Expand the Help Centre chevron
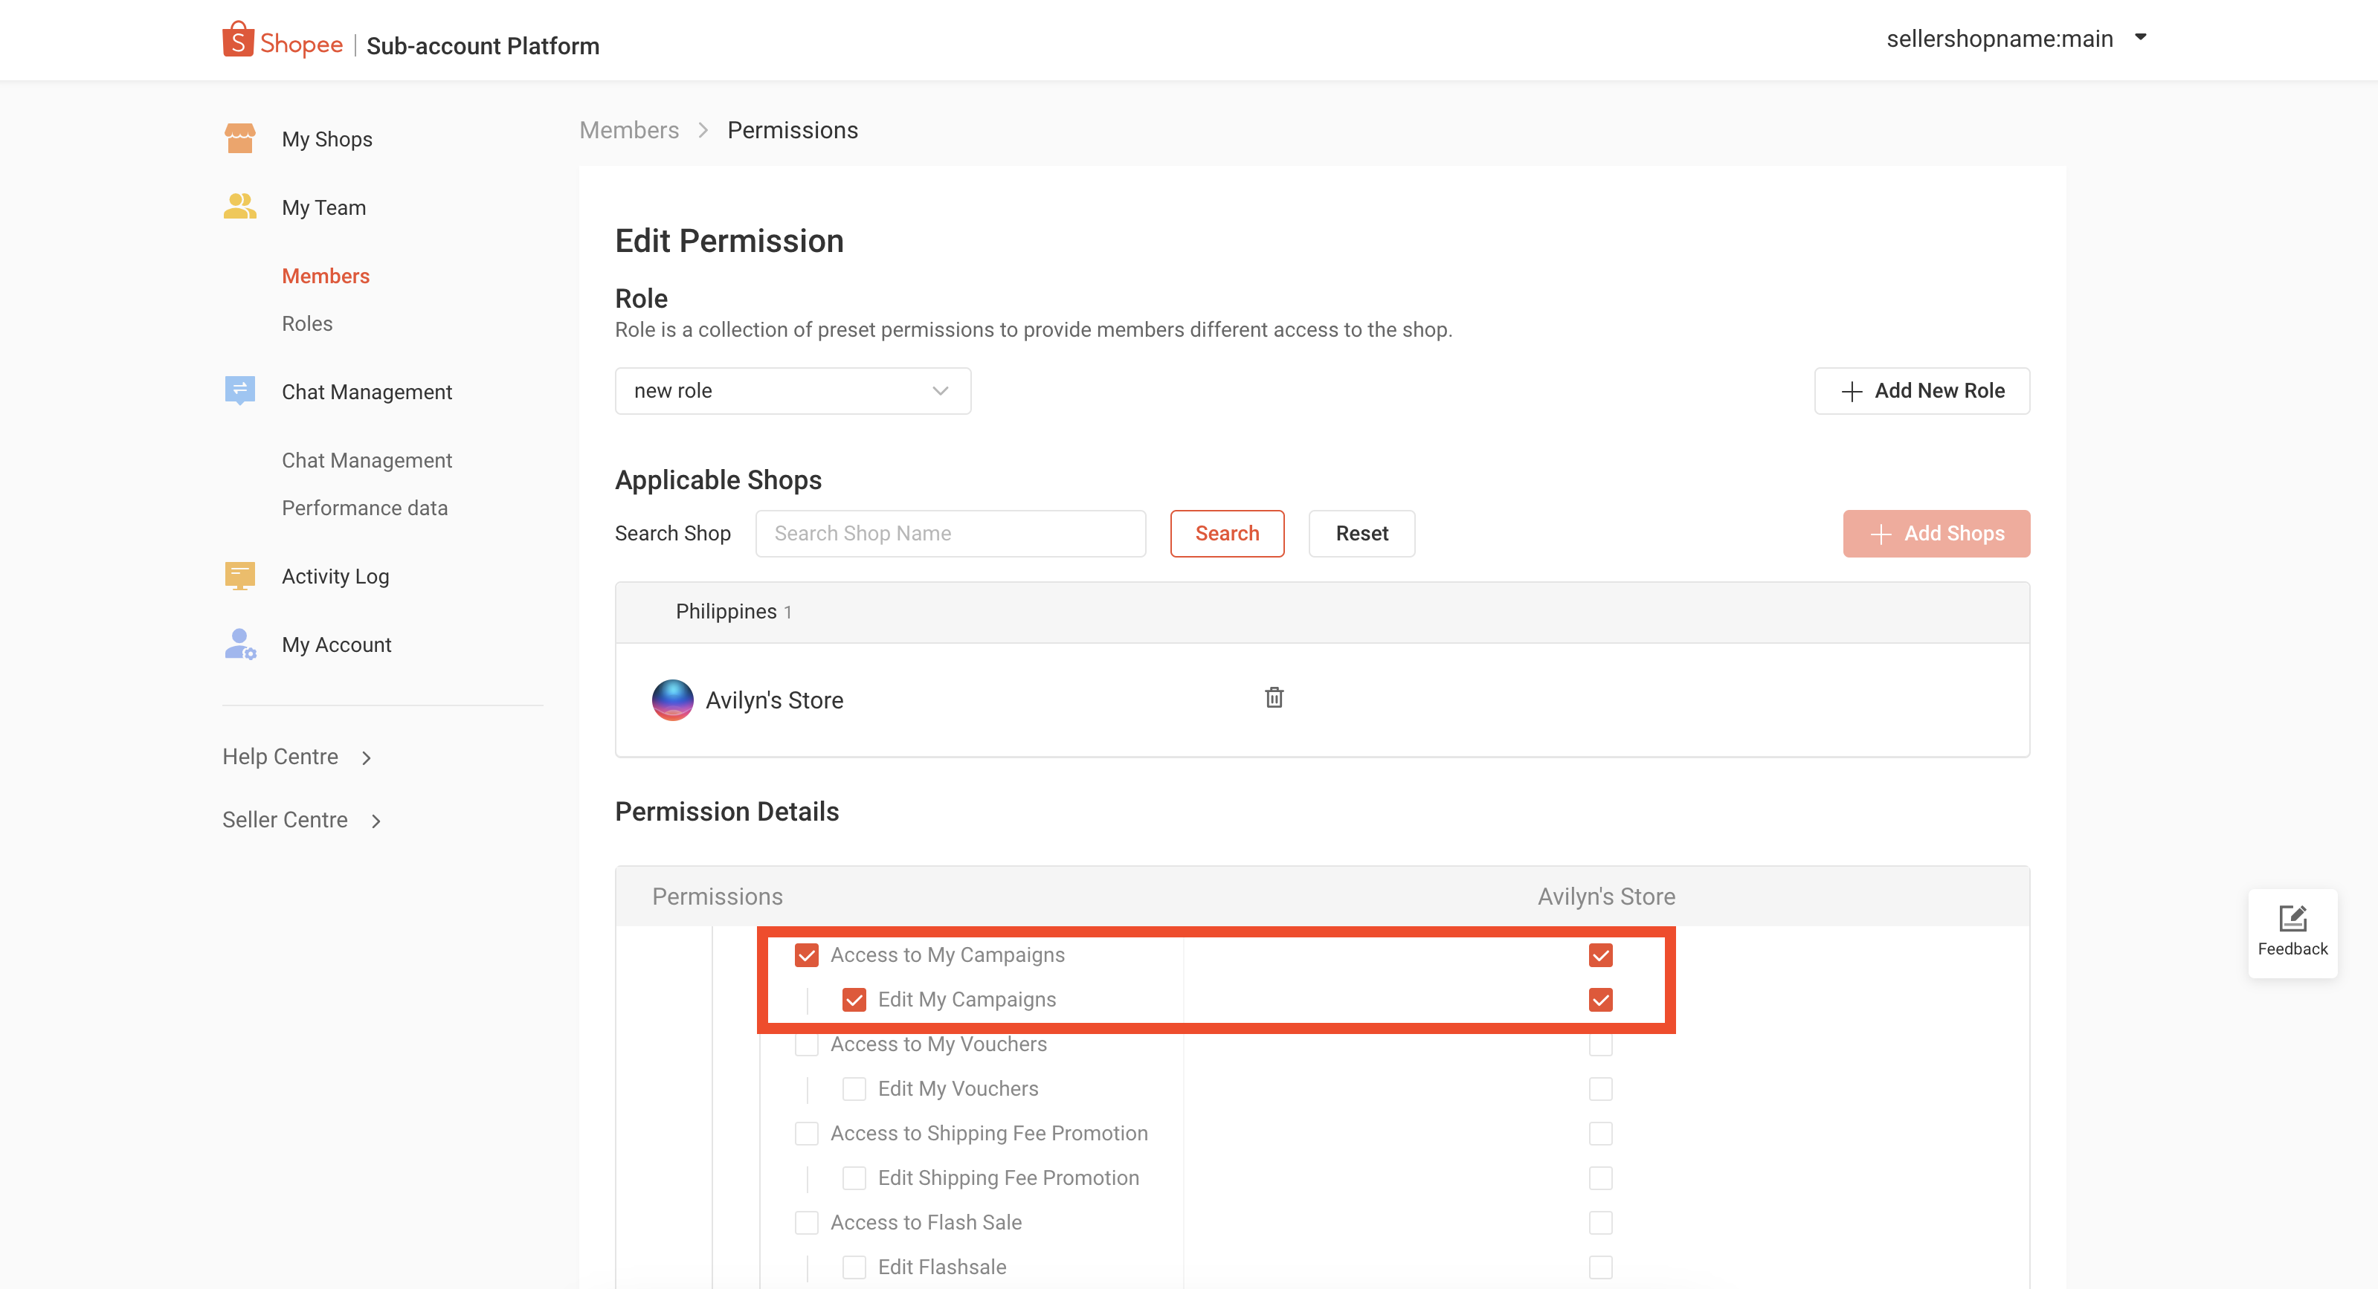2378x1289 pixels. pyautogui.click(x=367, y=757)
